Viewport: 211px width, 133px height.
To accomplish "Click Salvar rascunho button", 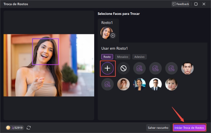I will pyautogui.click(x=158, y=128).
